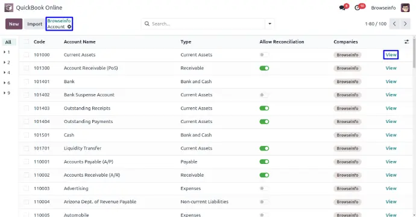
Task: Enable reconciliation for Advertising
Action: [x=264, y=188]
